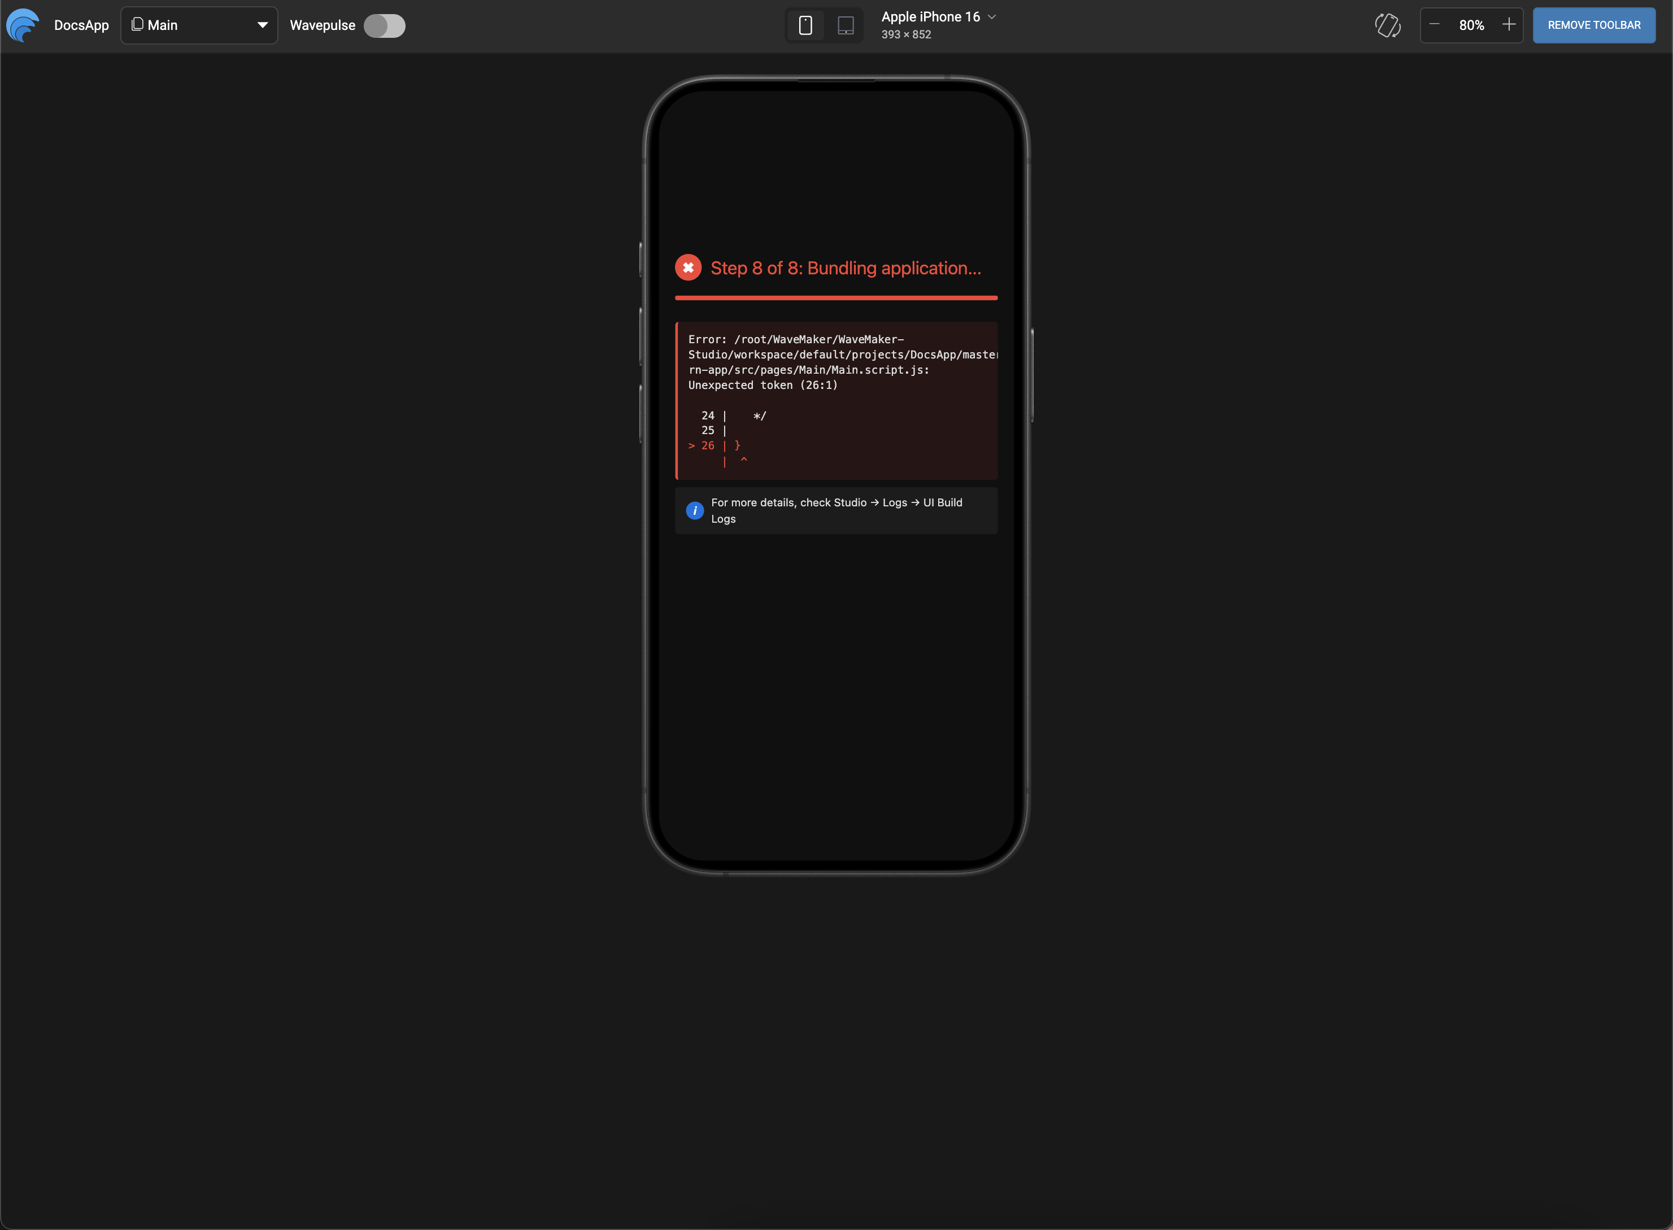Select the phone device preview icon
Viewport: 1673px width, 1230px height.
(x=805, y=25)
